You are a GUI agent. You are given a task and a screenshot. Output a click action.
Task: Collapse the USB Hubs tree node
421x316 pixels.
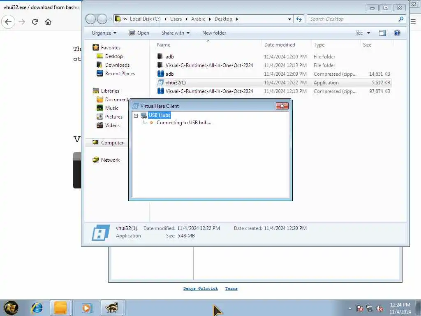[x=136, y=116]
